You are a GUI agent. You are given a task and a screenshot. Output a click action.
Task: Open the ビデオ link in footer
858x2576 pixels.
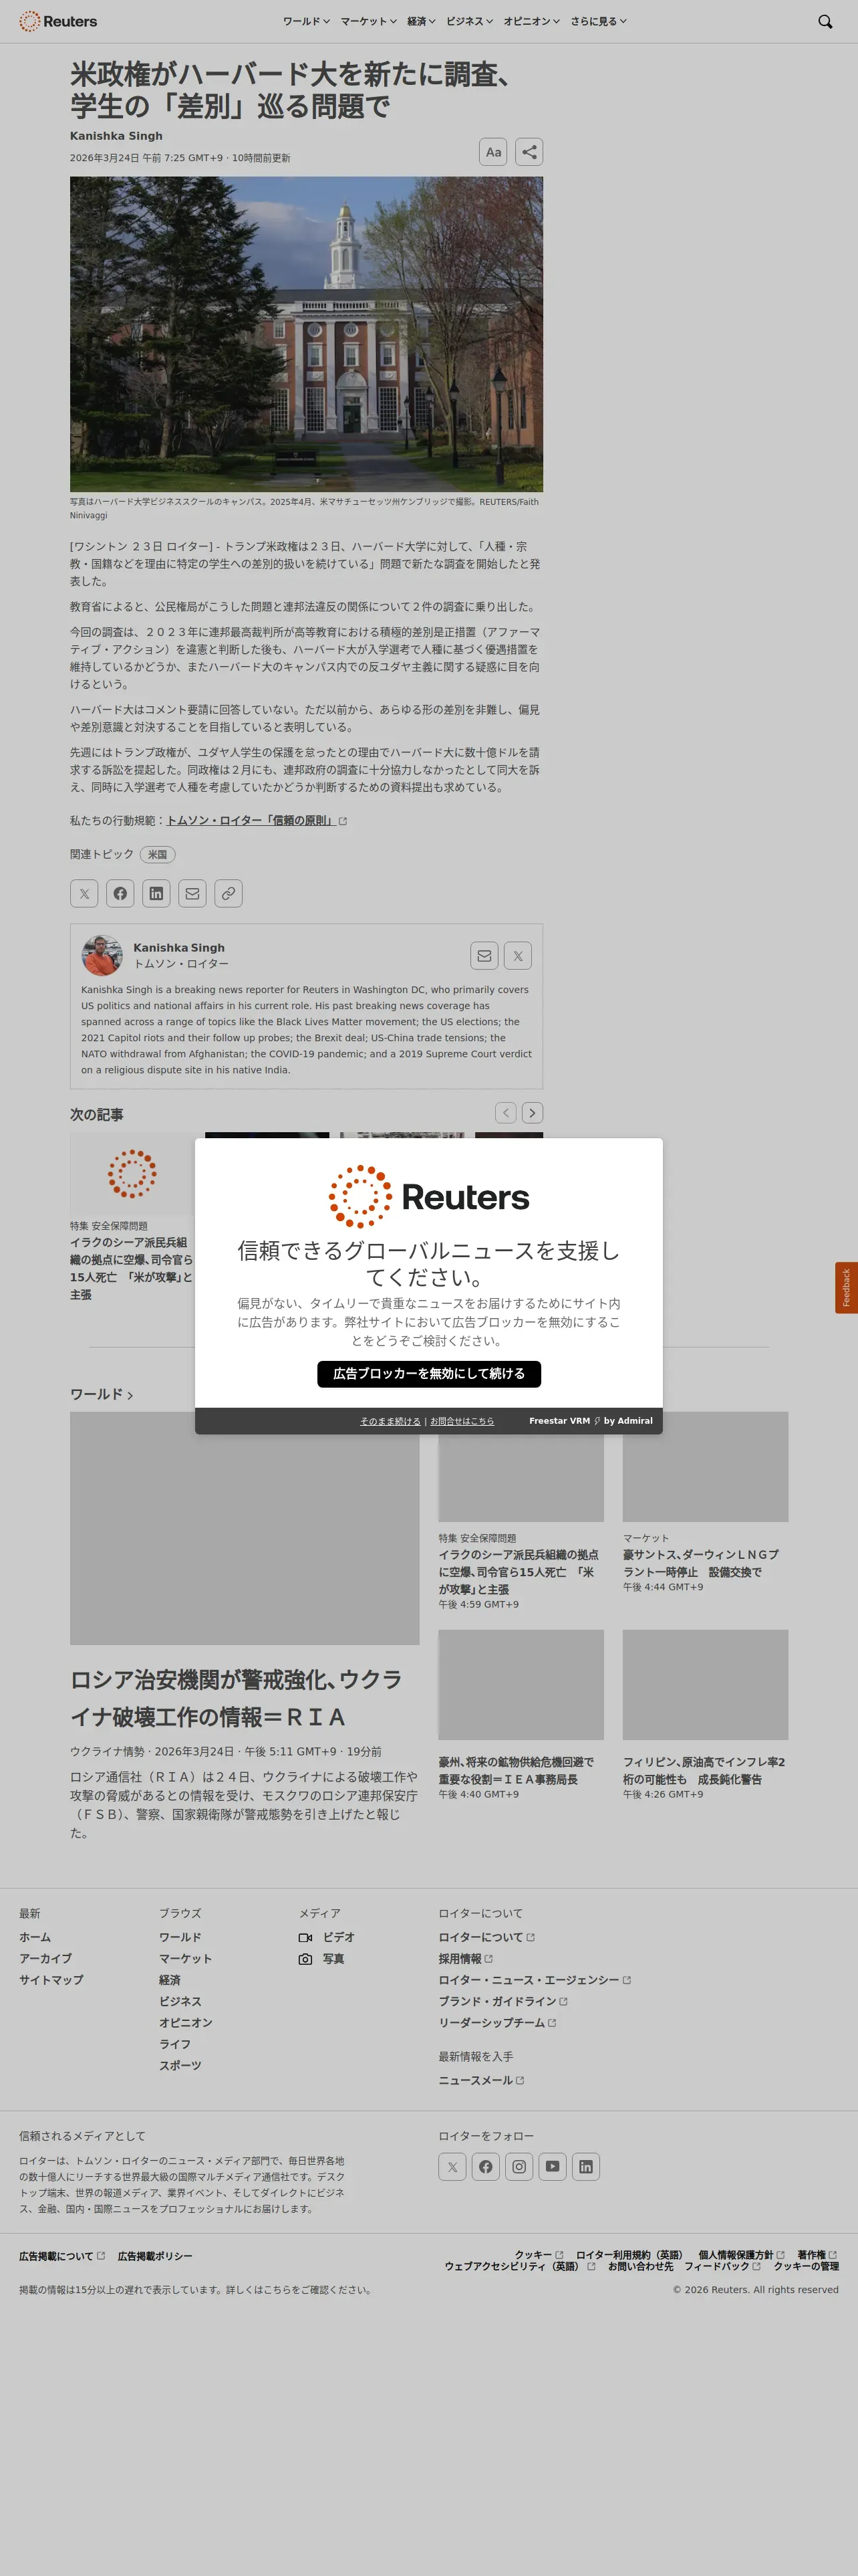pos(327,1937)
